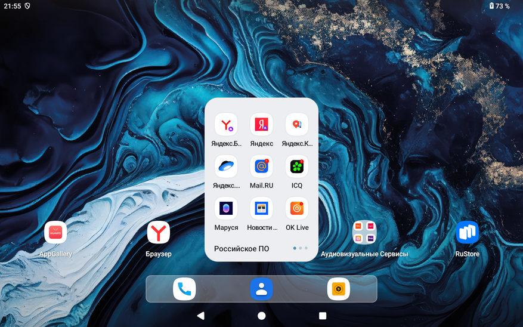Tap the Android back navigation button
Image resolution: width=523 pixels, height=327 pixels.
200,316
